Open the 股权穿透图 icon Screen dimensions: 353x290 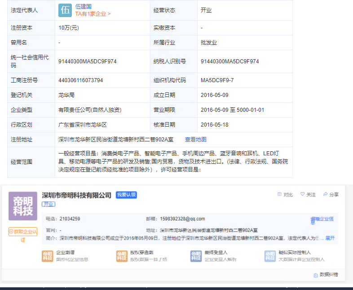coord(122,256)
